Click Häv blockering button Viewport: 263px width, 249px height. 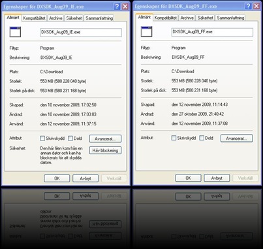coord(105,150)
